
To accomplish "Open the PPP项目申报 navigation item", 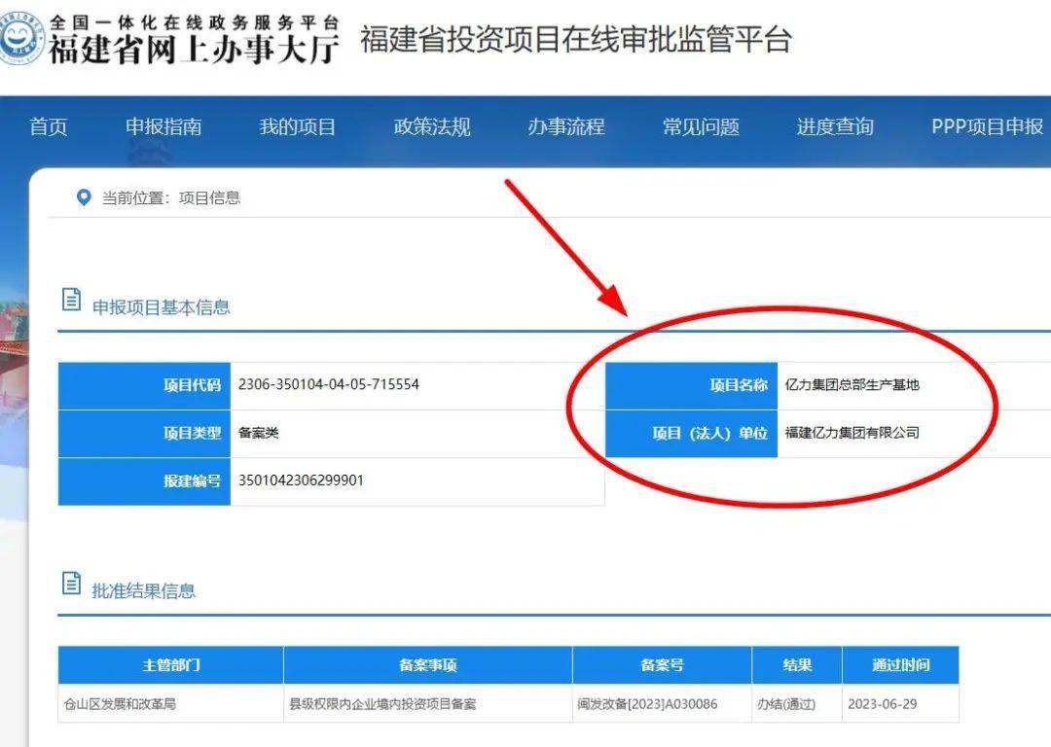I will 988,126.
